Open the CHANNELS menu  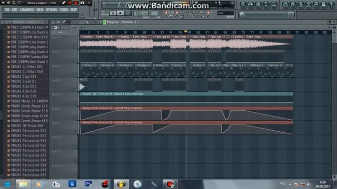pyautogui.click(x=27, y=9)
